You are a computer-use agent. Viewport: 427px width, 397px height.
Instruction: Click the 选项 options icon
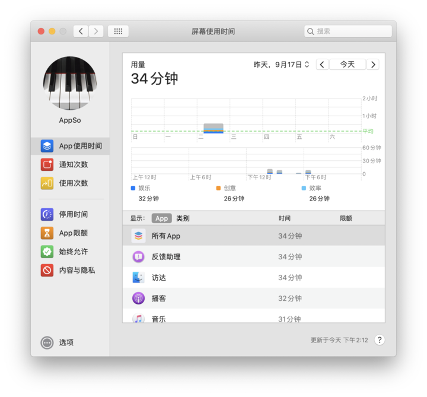click(47, 342)
